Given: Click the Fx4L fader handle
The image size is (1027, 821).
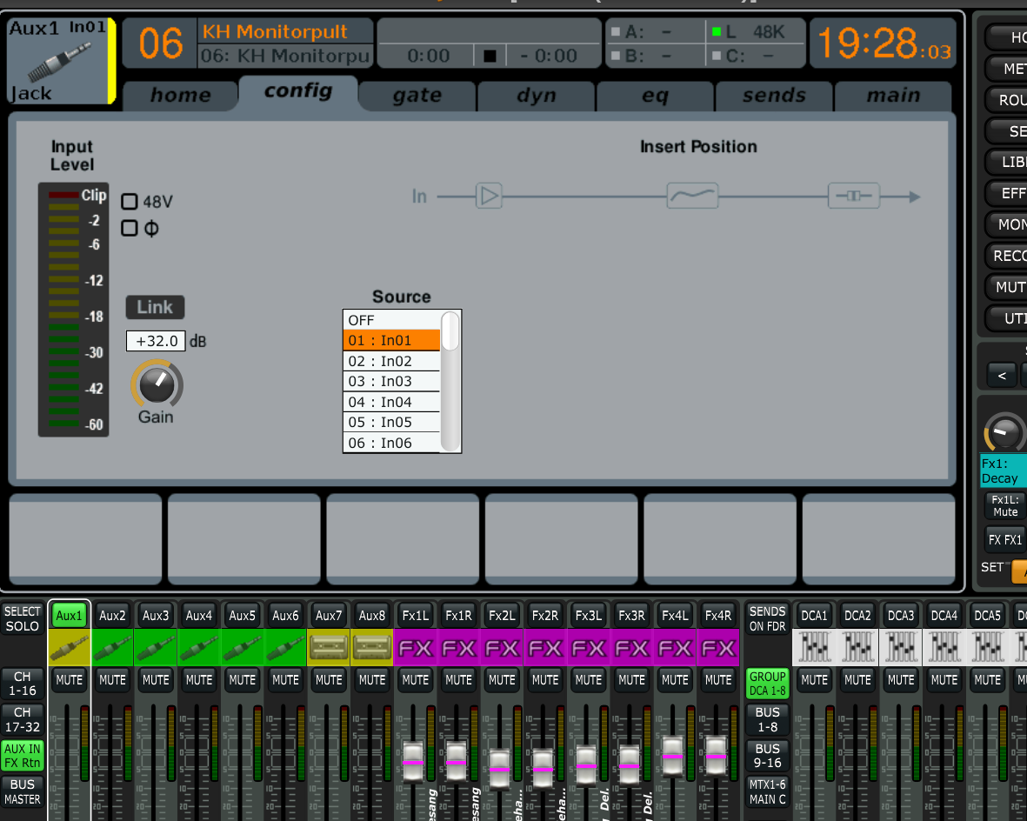Looking at the screenshot, I should pyautogui.click(x=673, y=756).
